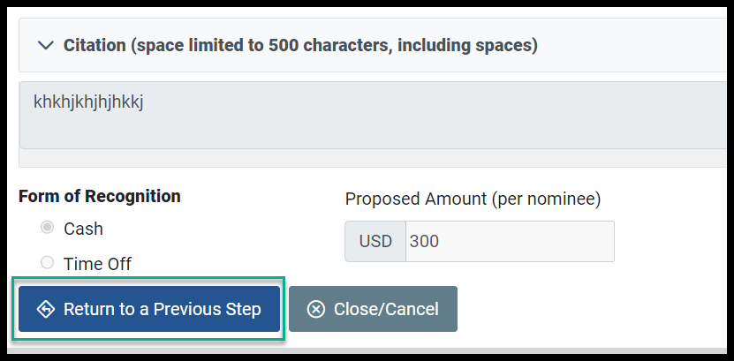734x361 pixels.
Task: Click the gray strip beneath the citation box
Action: point(373,158)
